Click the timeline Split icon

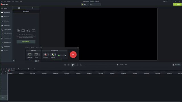(14, 69)
